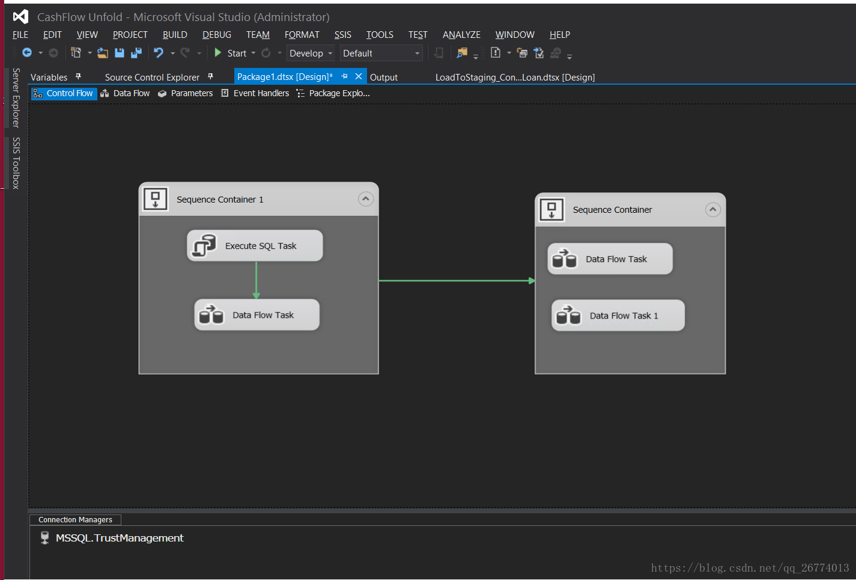Click the Navigate Forward arrow icon
The width and height of the screenshot is (856, 580).
coord(53,53)
